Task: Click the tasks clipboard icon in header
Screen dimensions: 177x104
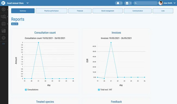Action: [127, 3]
